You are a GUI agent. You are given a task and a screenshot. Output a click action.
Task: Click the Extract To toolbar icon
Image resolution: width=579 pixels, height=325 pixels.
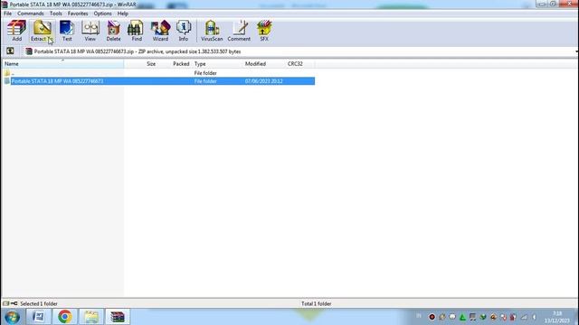(x=42, y=31)
